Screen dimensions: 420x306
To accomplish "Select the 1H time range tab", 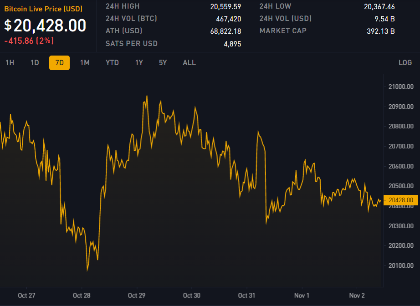I will pos(10,63).
